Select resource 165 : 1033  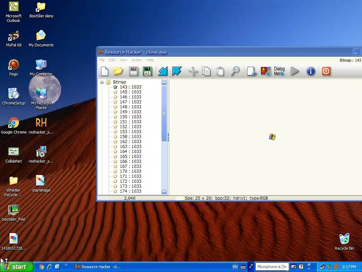130,156
